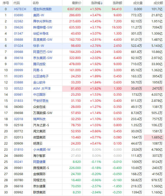
Task: Click ASM 太平洋 price 81.650
Action: click(x=76, y=89)
